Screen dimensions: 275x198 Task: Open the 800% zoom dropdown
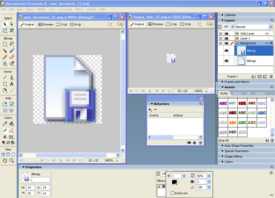pos(117,160)
